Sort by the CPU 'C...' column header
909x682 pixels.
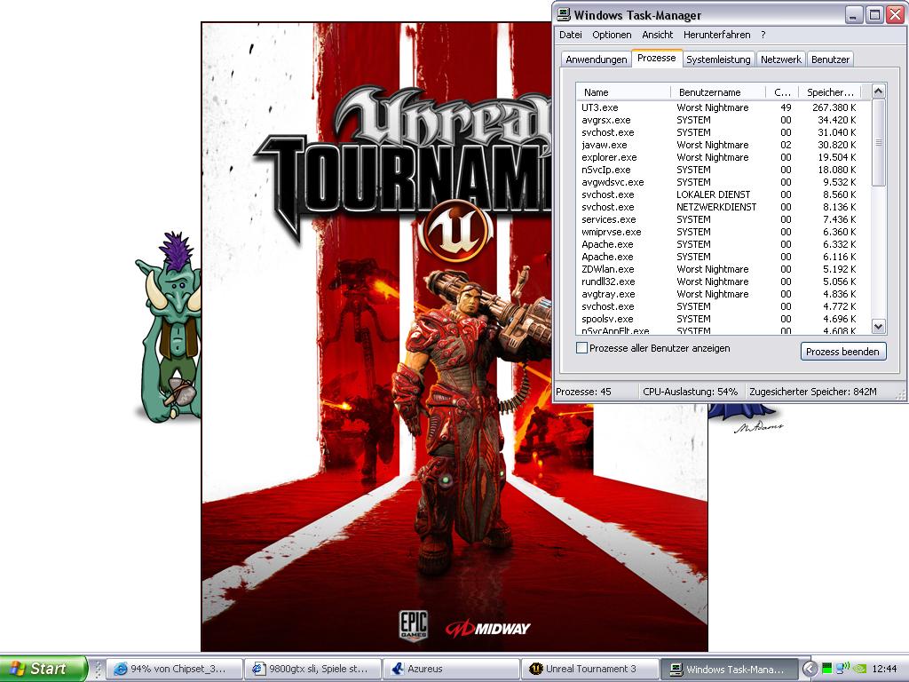pyautogui.click(x=782, y=92)
